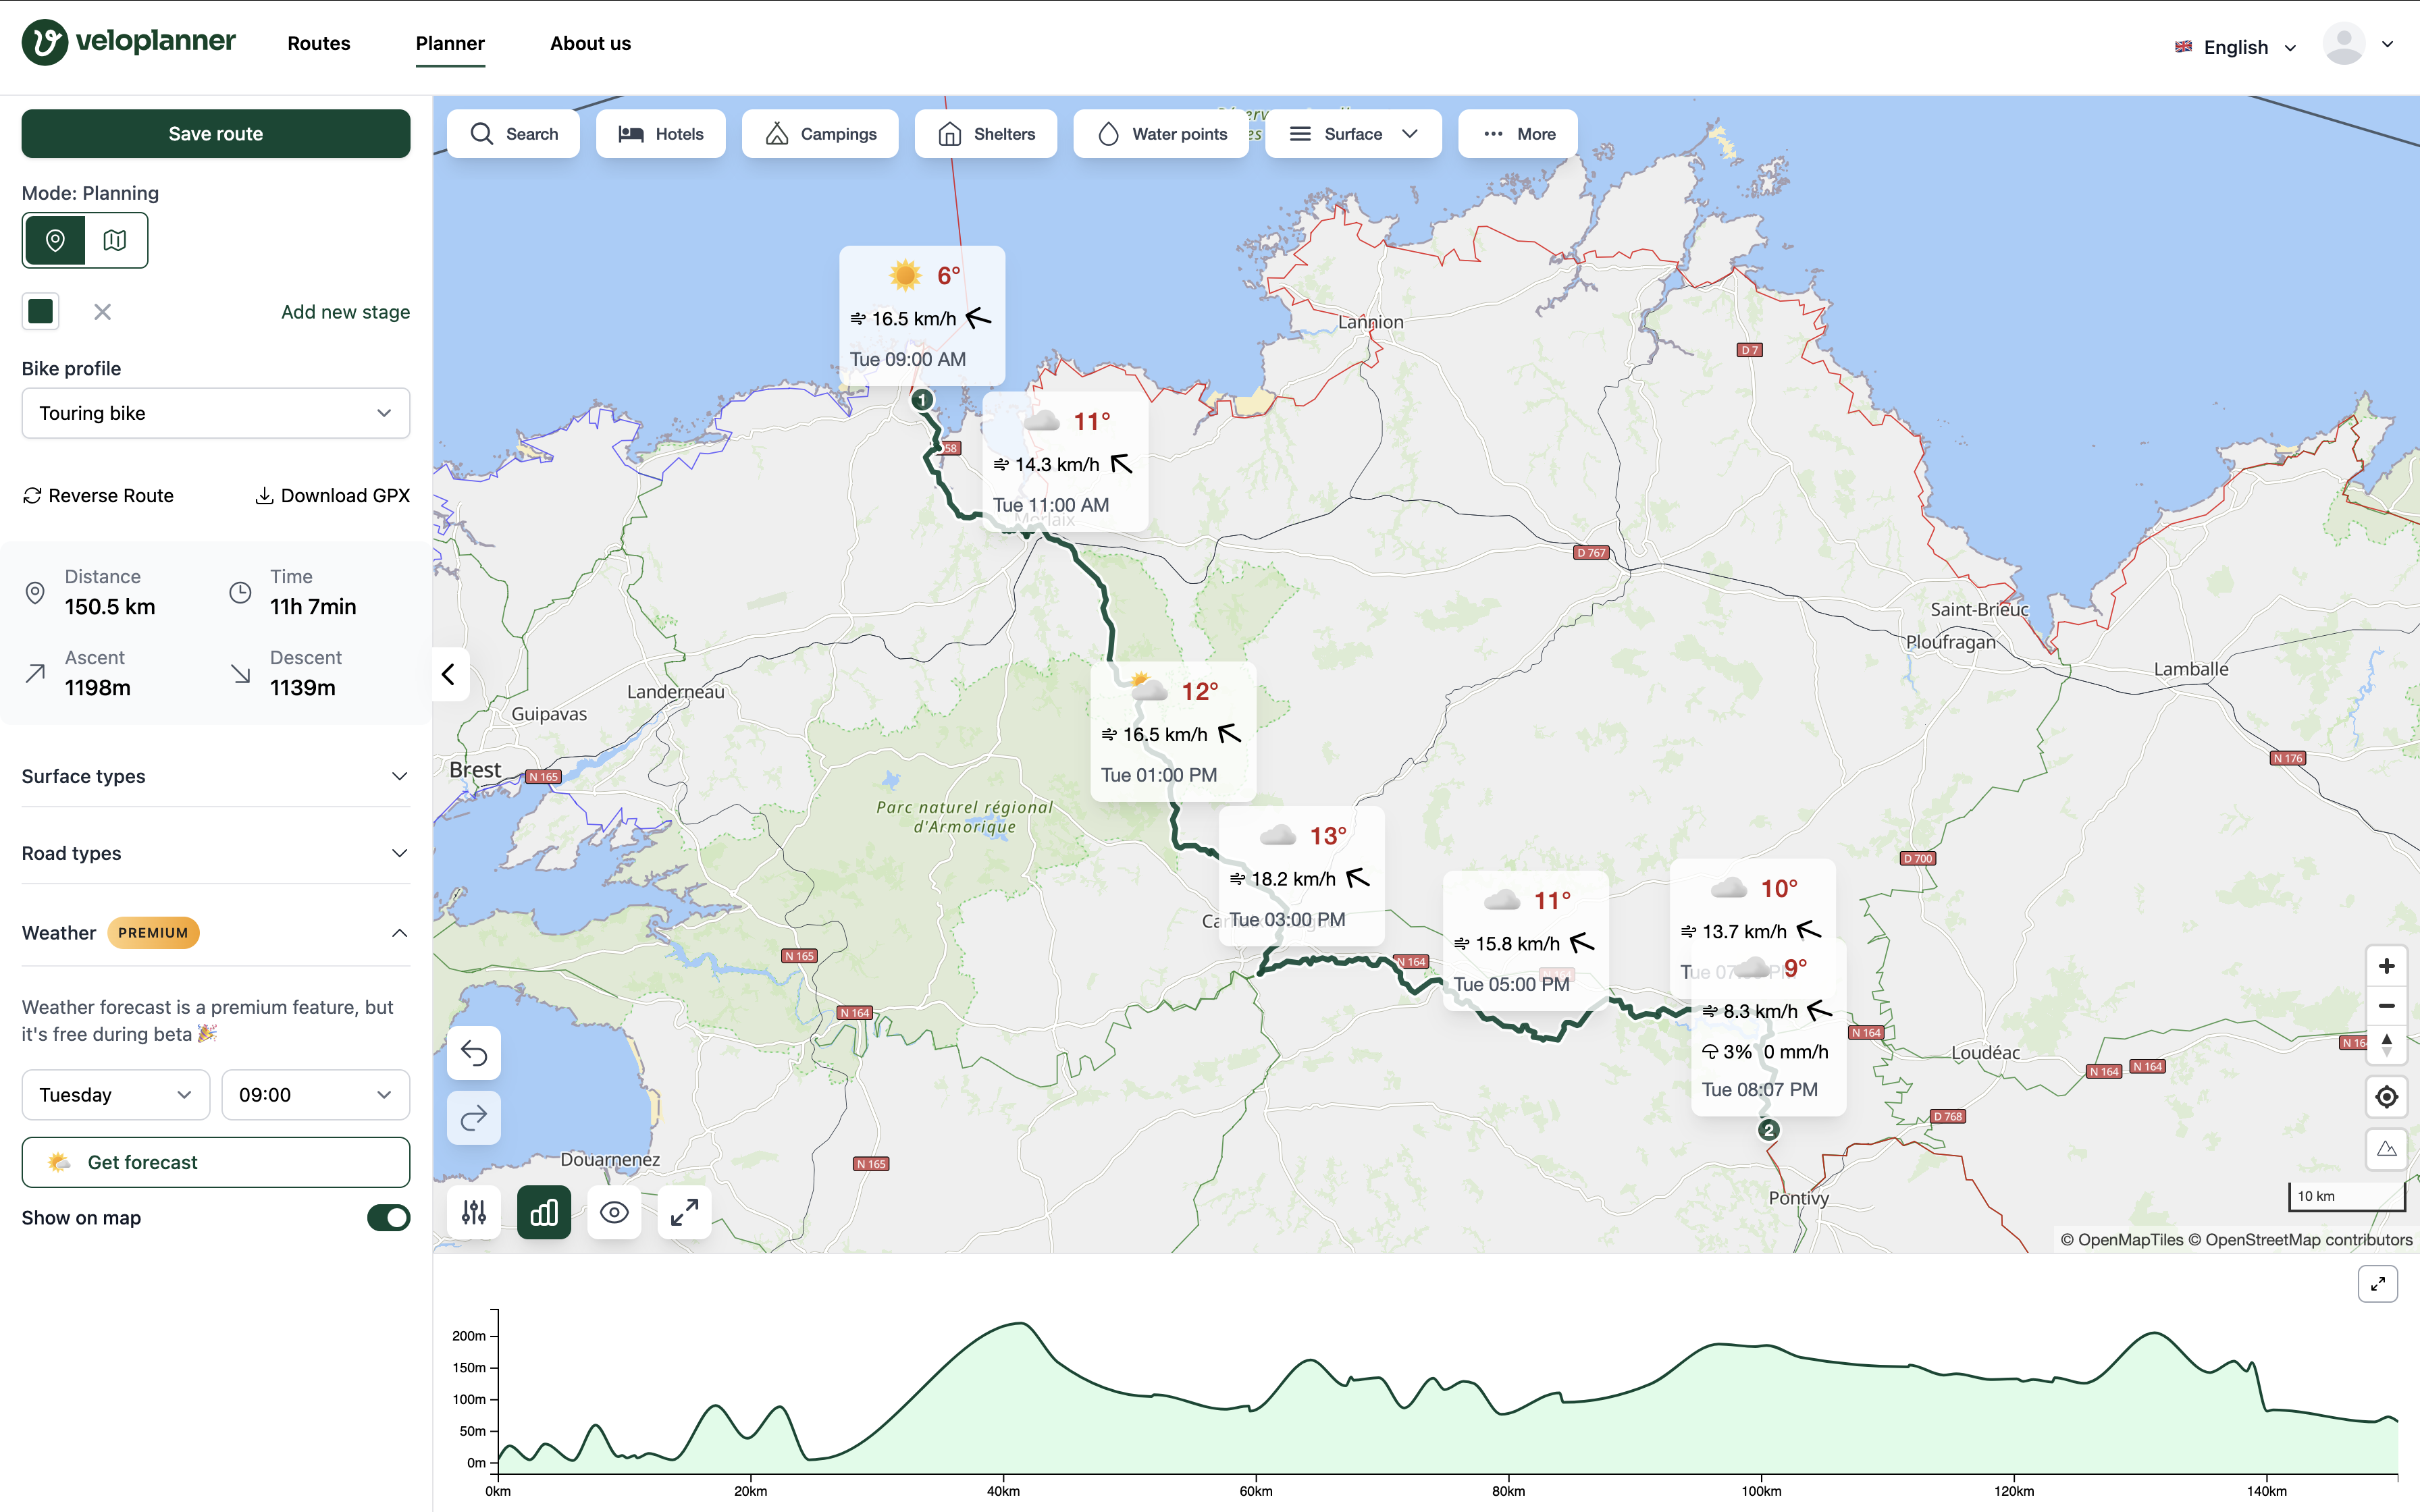Show Water points on the map
This screenshot has width=2420, height=1512.
pos(1161,134)
